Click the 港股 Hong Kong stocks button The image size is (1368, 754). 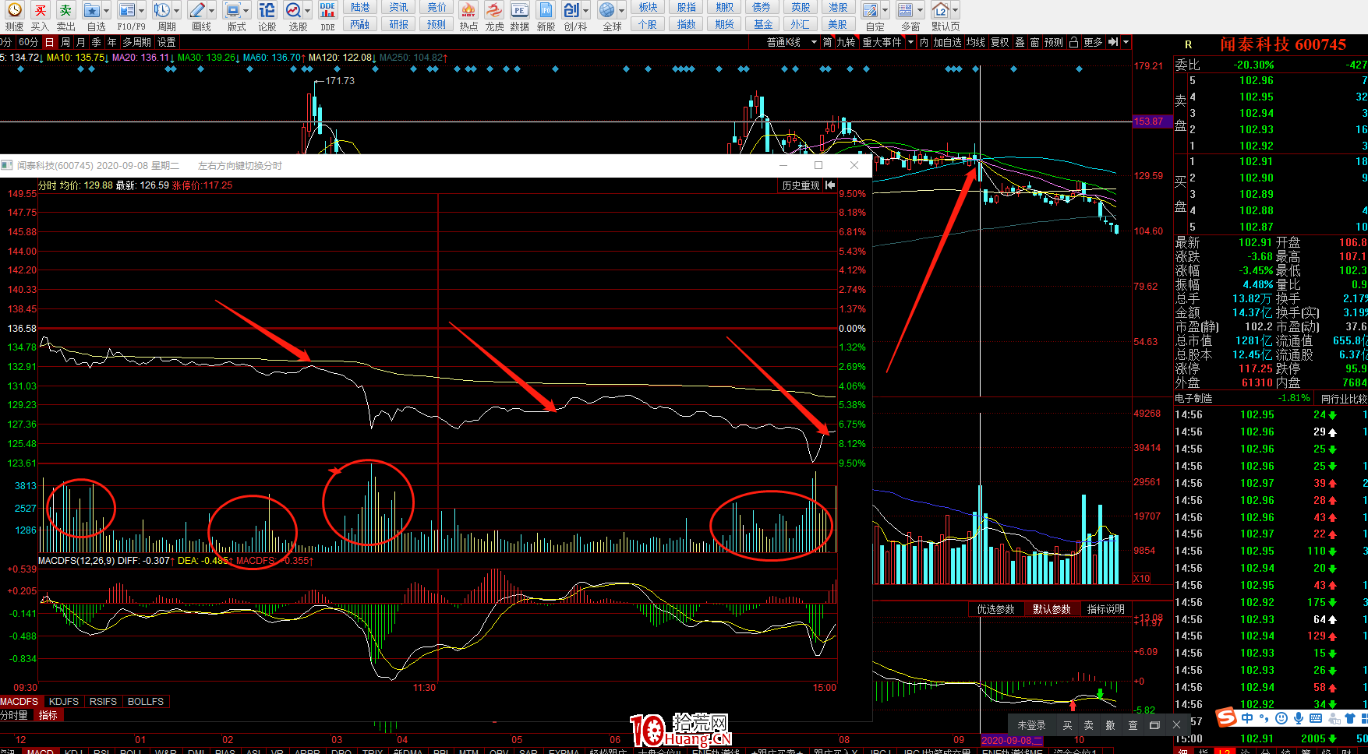coord(838,7)
